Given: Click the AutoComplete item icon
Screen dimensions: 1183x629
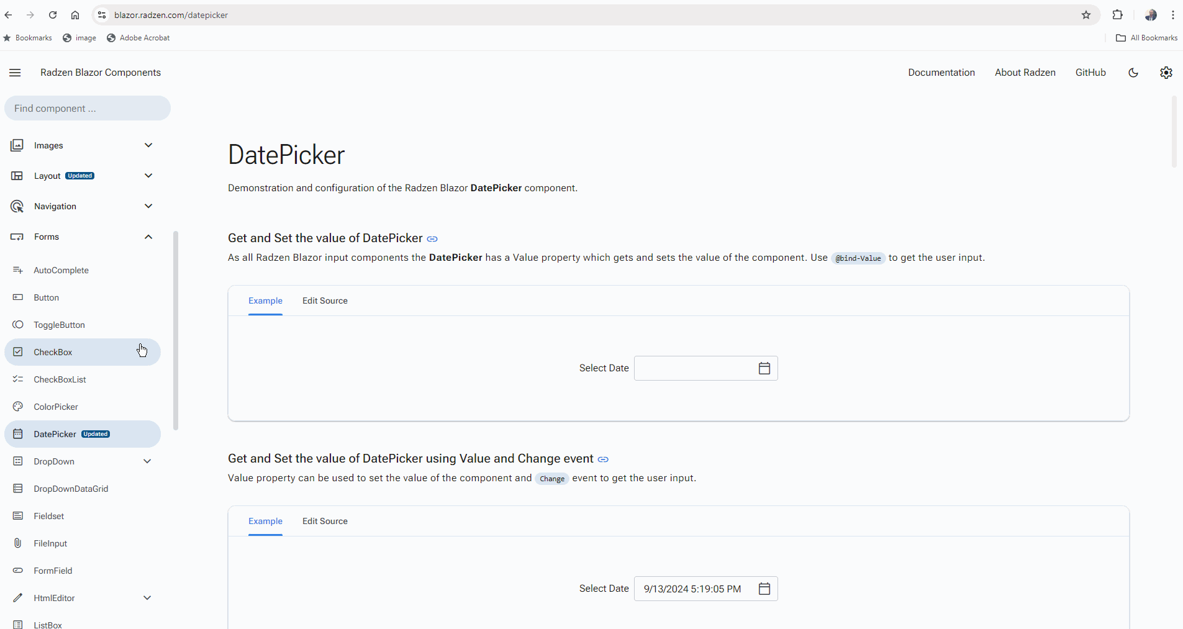Looking at the screenshot, I should coord(18,270).
